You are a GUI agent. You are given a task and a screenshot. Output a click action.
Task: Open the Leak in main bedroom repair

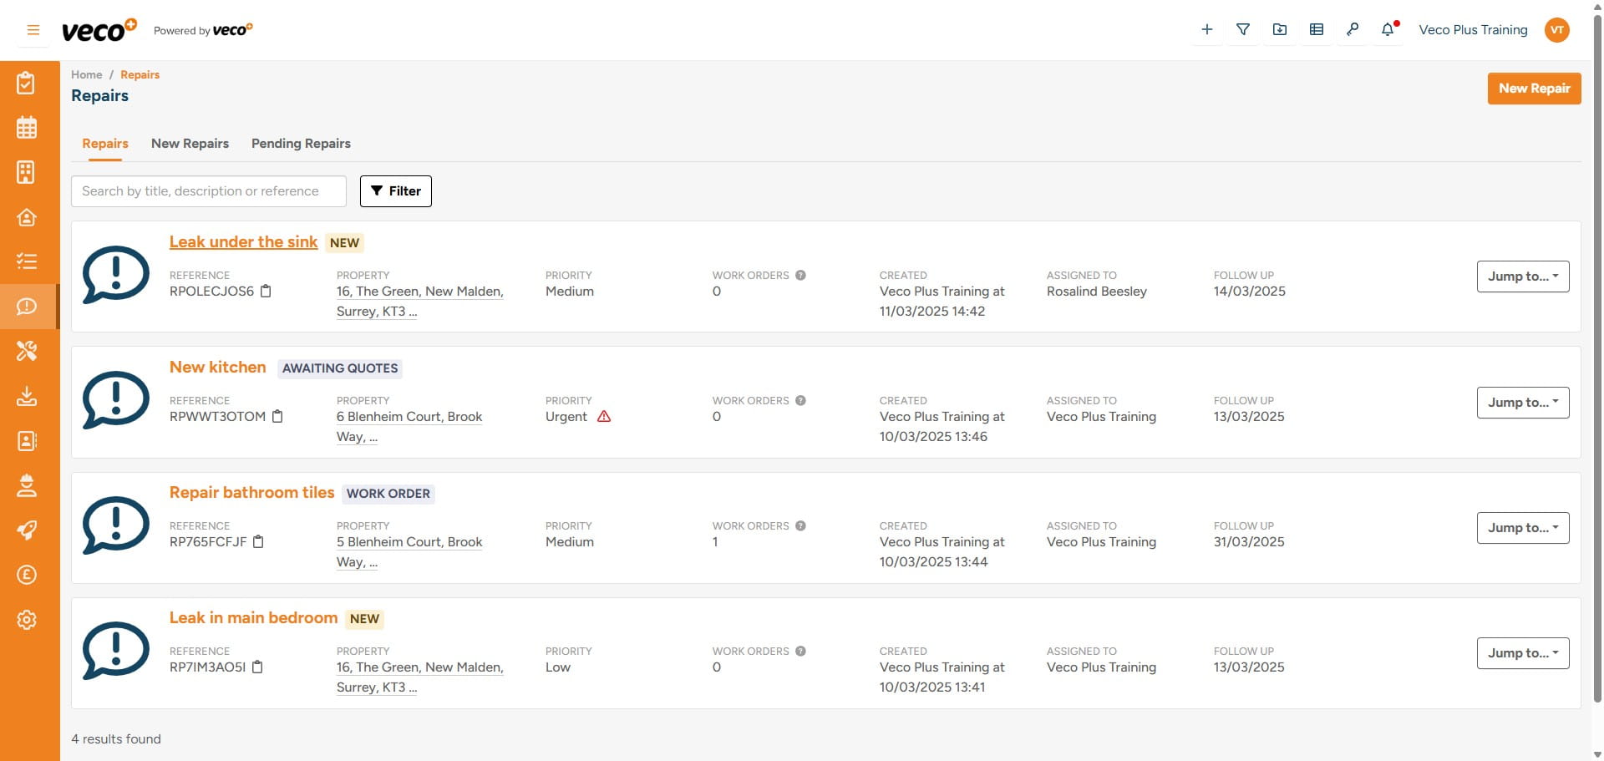pos(253,617)
